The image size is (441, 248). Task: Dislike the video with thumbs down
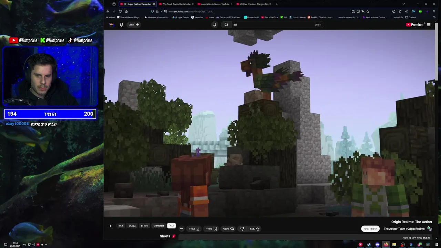tap(242, 229)
